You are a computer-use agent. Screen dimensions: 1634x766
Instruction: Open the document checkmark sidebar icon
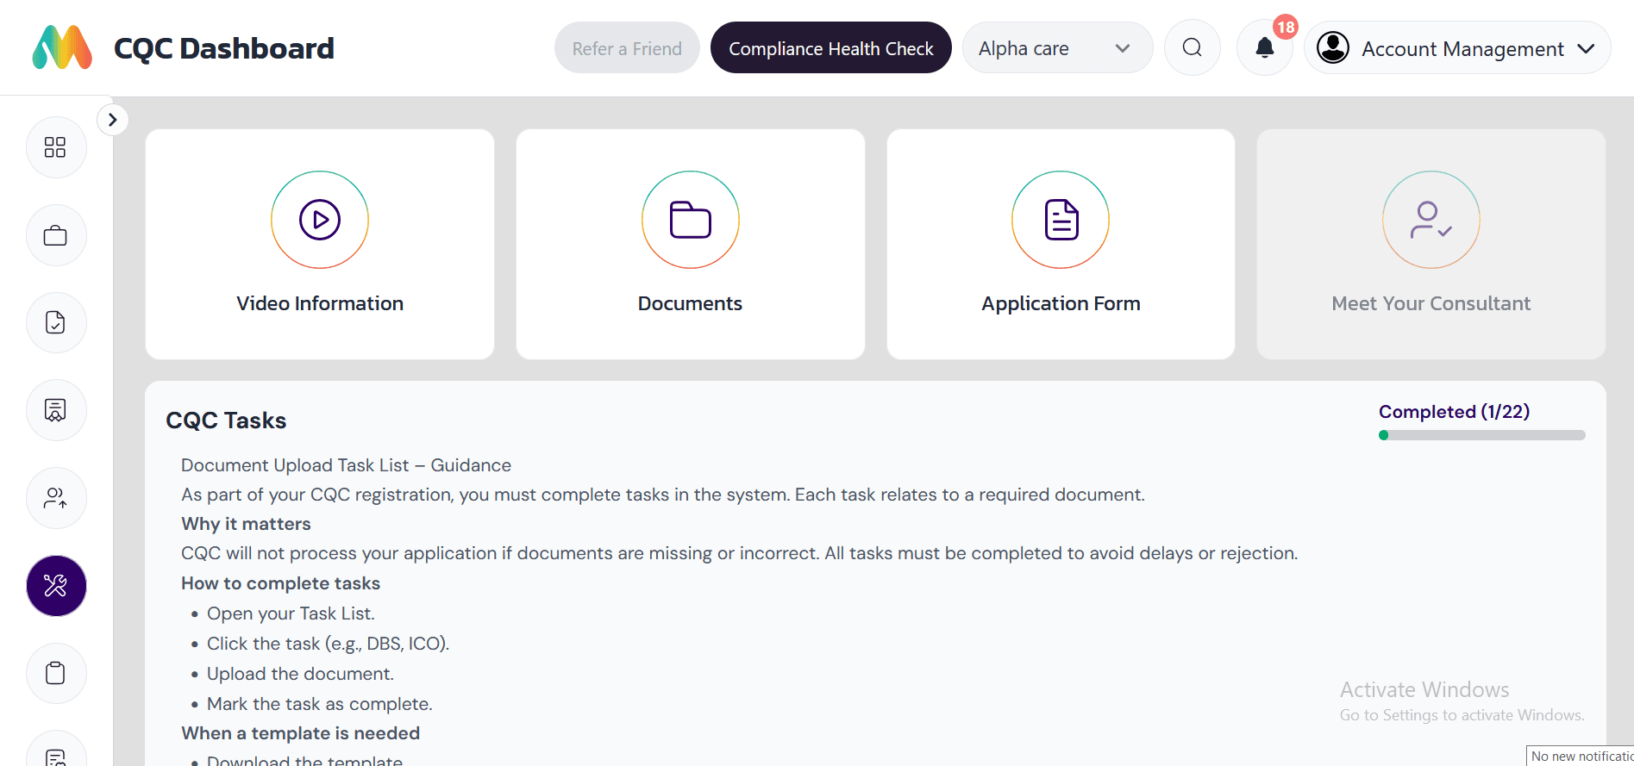tap(55, 323)
